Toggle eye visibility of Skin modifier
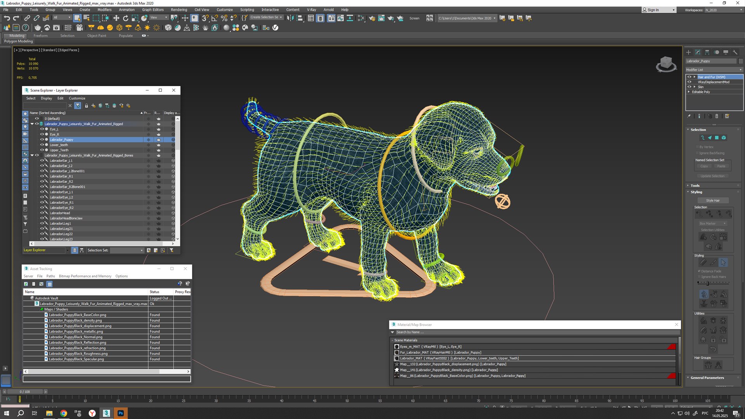This screenshot has height=419, width=745. (x=690, y=87)
